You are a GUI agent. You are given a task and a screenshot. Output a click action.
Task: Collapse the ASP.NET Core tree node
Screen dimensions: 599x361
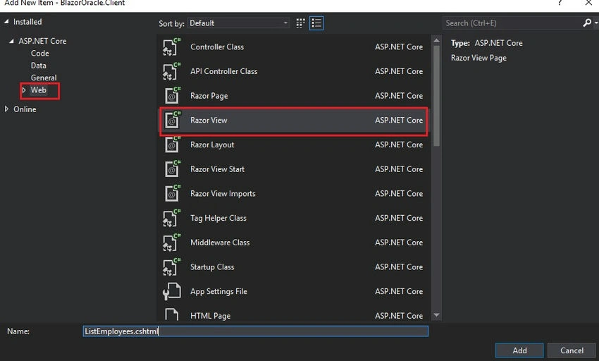tap(11, 41)
